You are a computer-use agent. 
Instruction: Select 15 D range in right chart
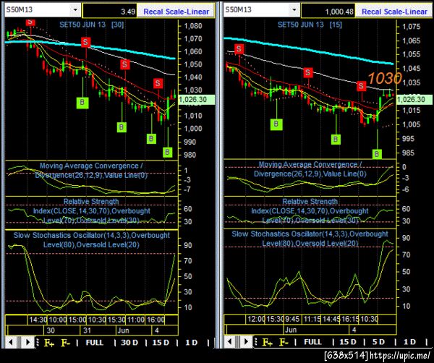[x=348, y=342]
